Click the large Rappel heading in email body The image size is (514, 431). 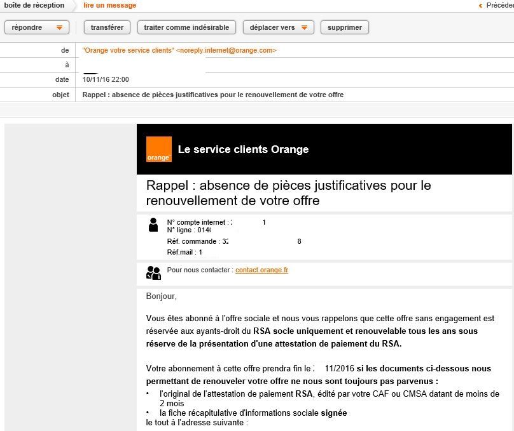click(x=288, y=193)
